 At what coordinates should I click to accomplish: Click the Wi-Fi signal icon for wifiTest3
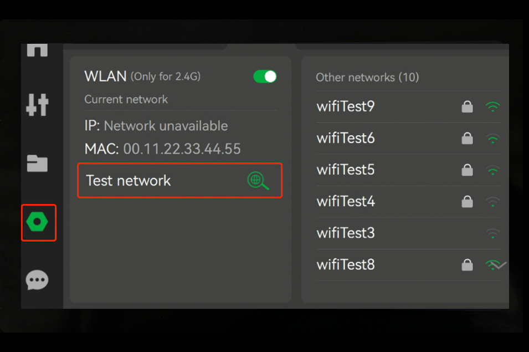coord(492,233)
